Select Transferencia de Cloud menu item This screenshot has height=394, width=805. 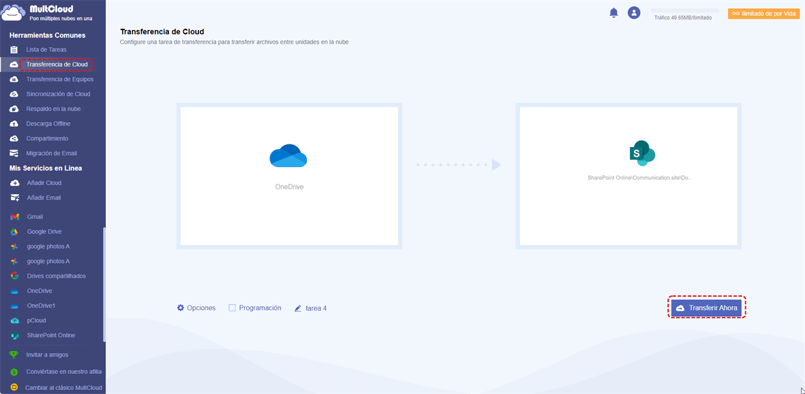coord(56,64)
